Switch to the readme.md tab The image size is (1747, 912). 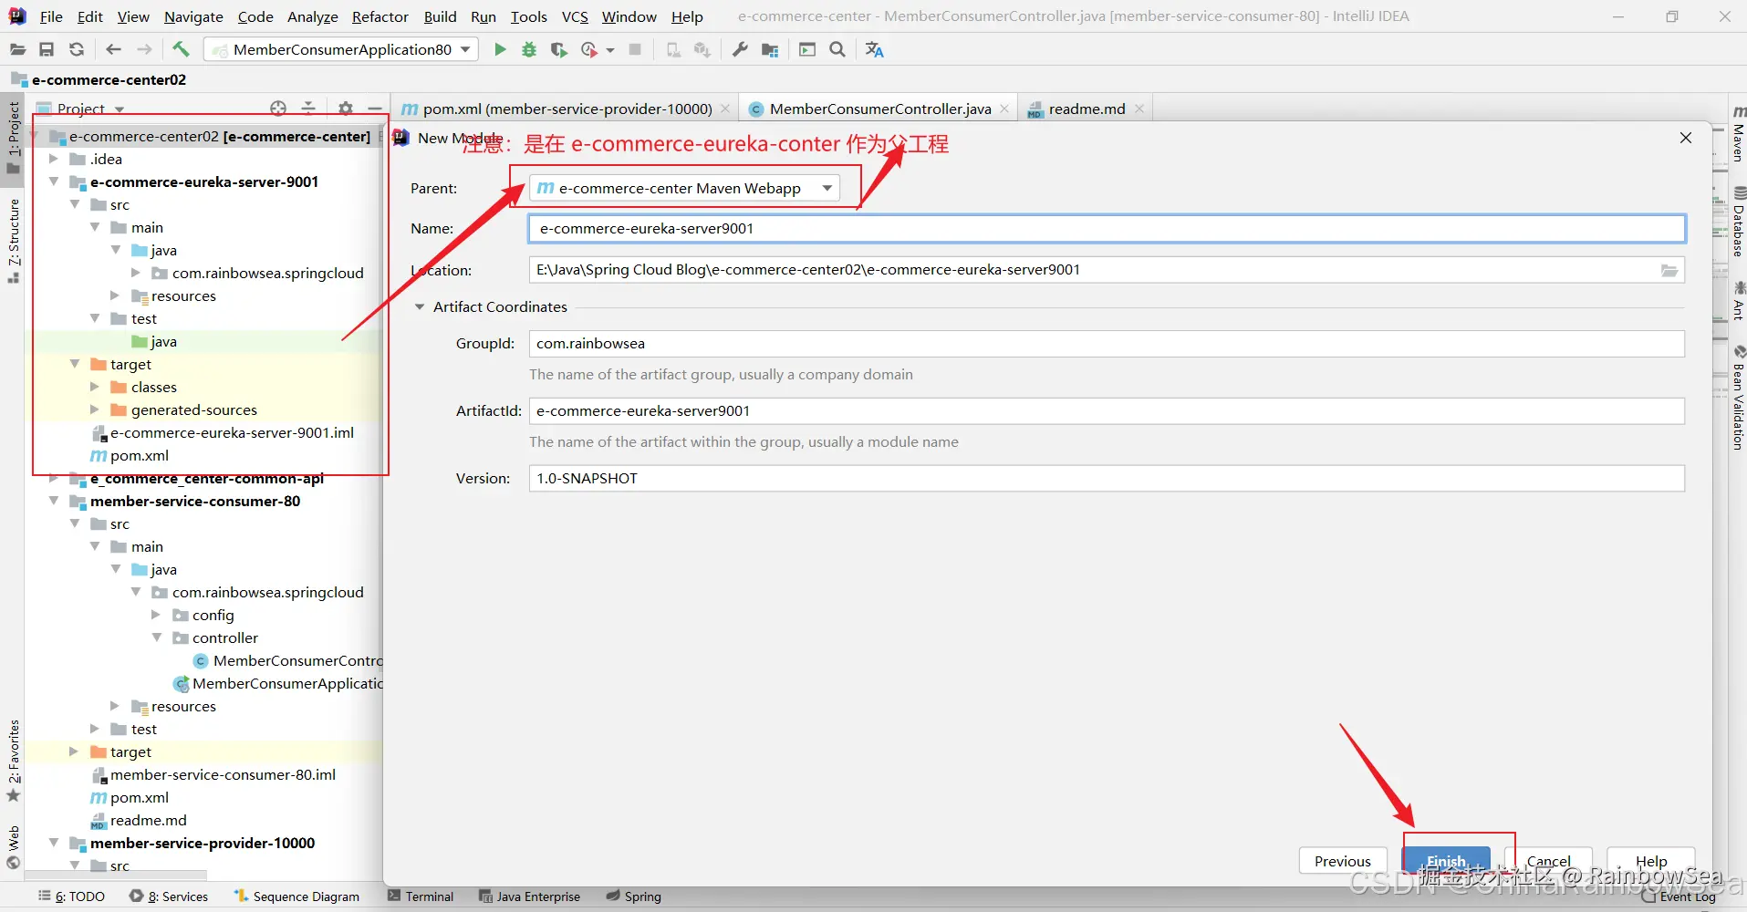tap(1086, 109)
